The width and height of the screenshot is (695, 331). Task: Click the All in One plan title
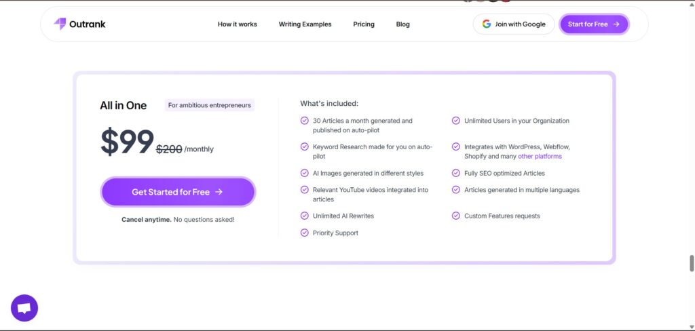[x=124, y=105]
